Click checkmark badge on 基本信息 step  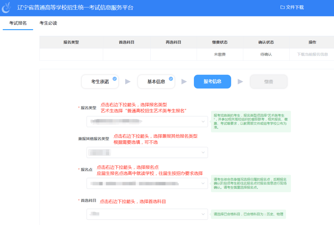171,79
